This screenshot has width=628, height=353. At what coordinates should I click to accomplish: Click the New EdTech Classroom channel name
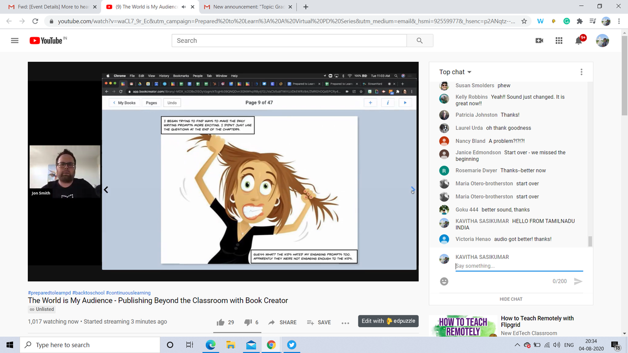[x=529, y=333]
